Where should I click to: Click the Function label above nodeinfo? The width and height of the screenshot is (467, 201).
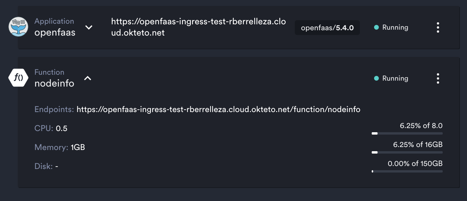(49, 72)
